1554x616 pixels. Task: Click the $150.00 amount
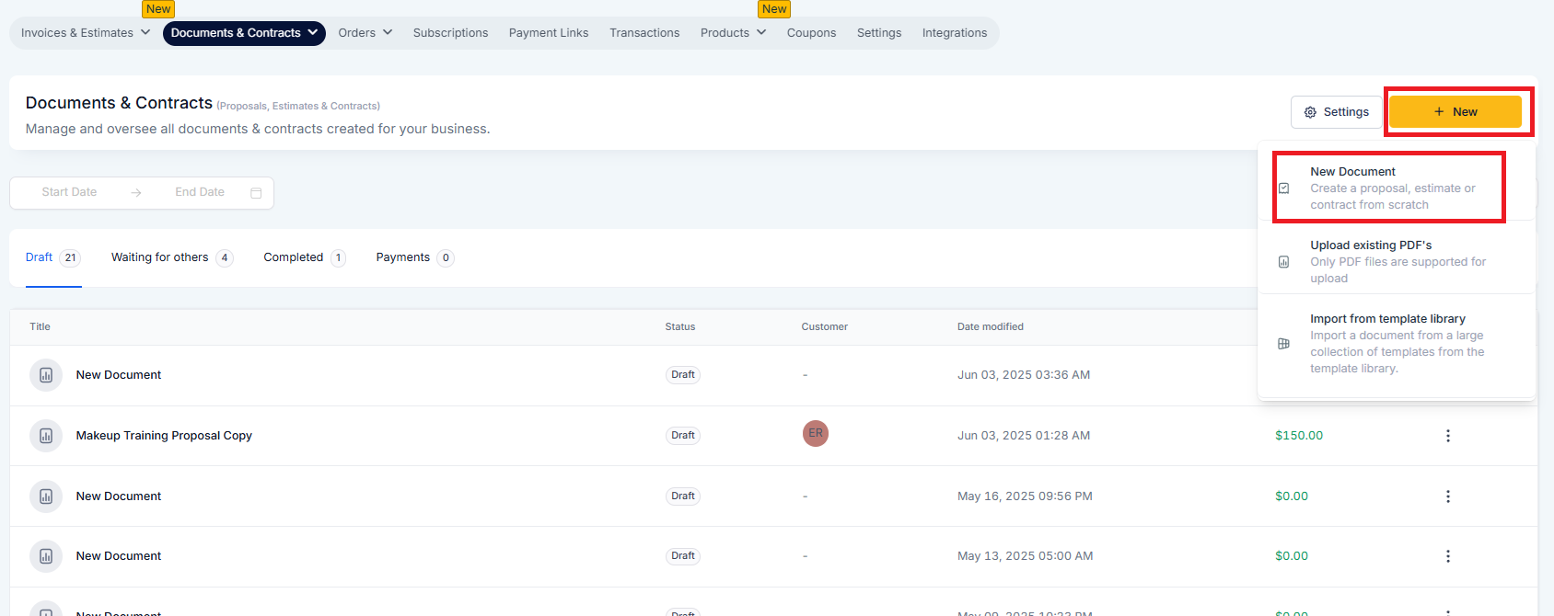1299,436
